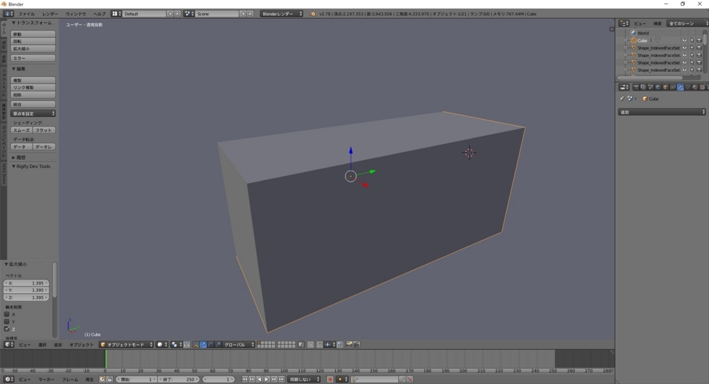Screen dimensions: 709x384
Task: Select the rotate manipulator arc icon
Action: click(210, 345)
